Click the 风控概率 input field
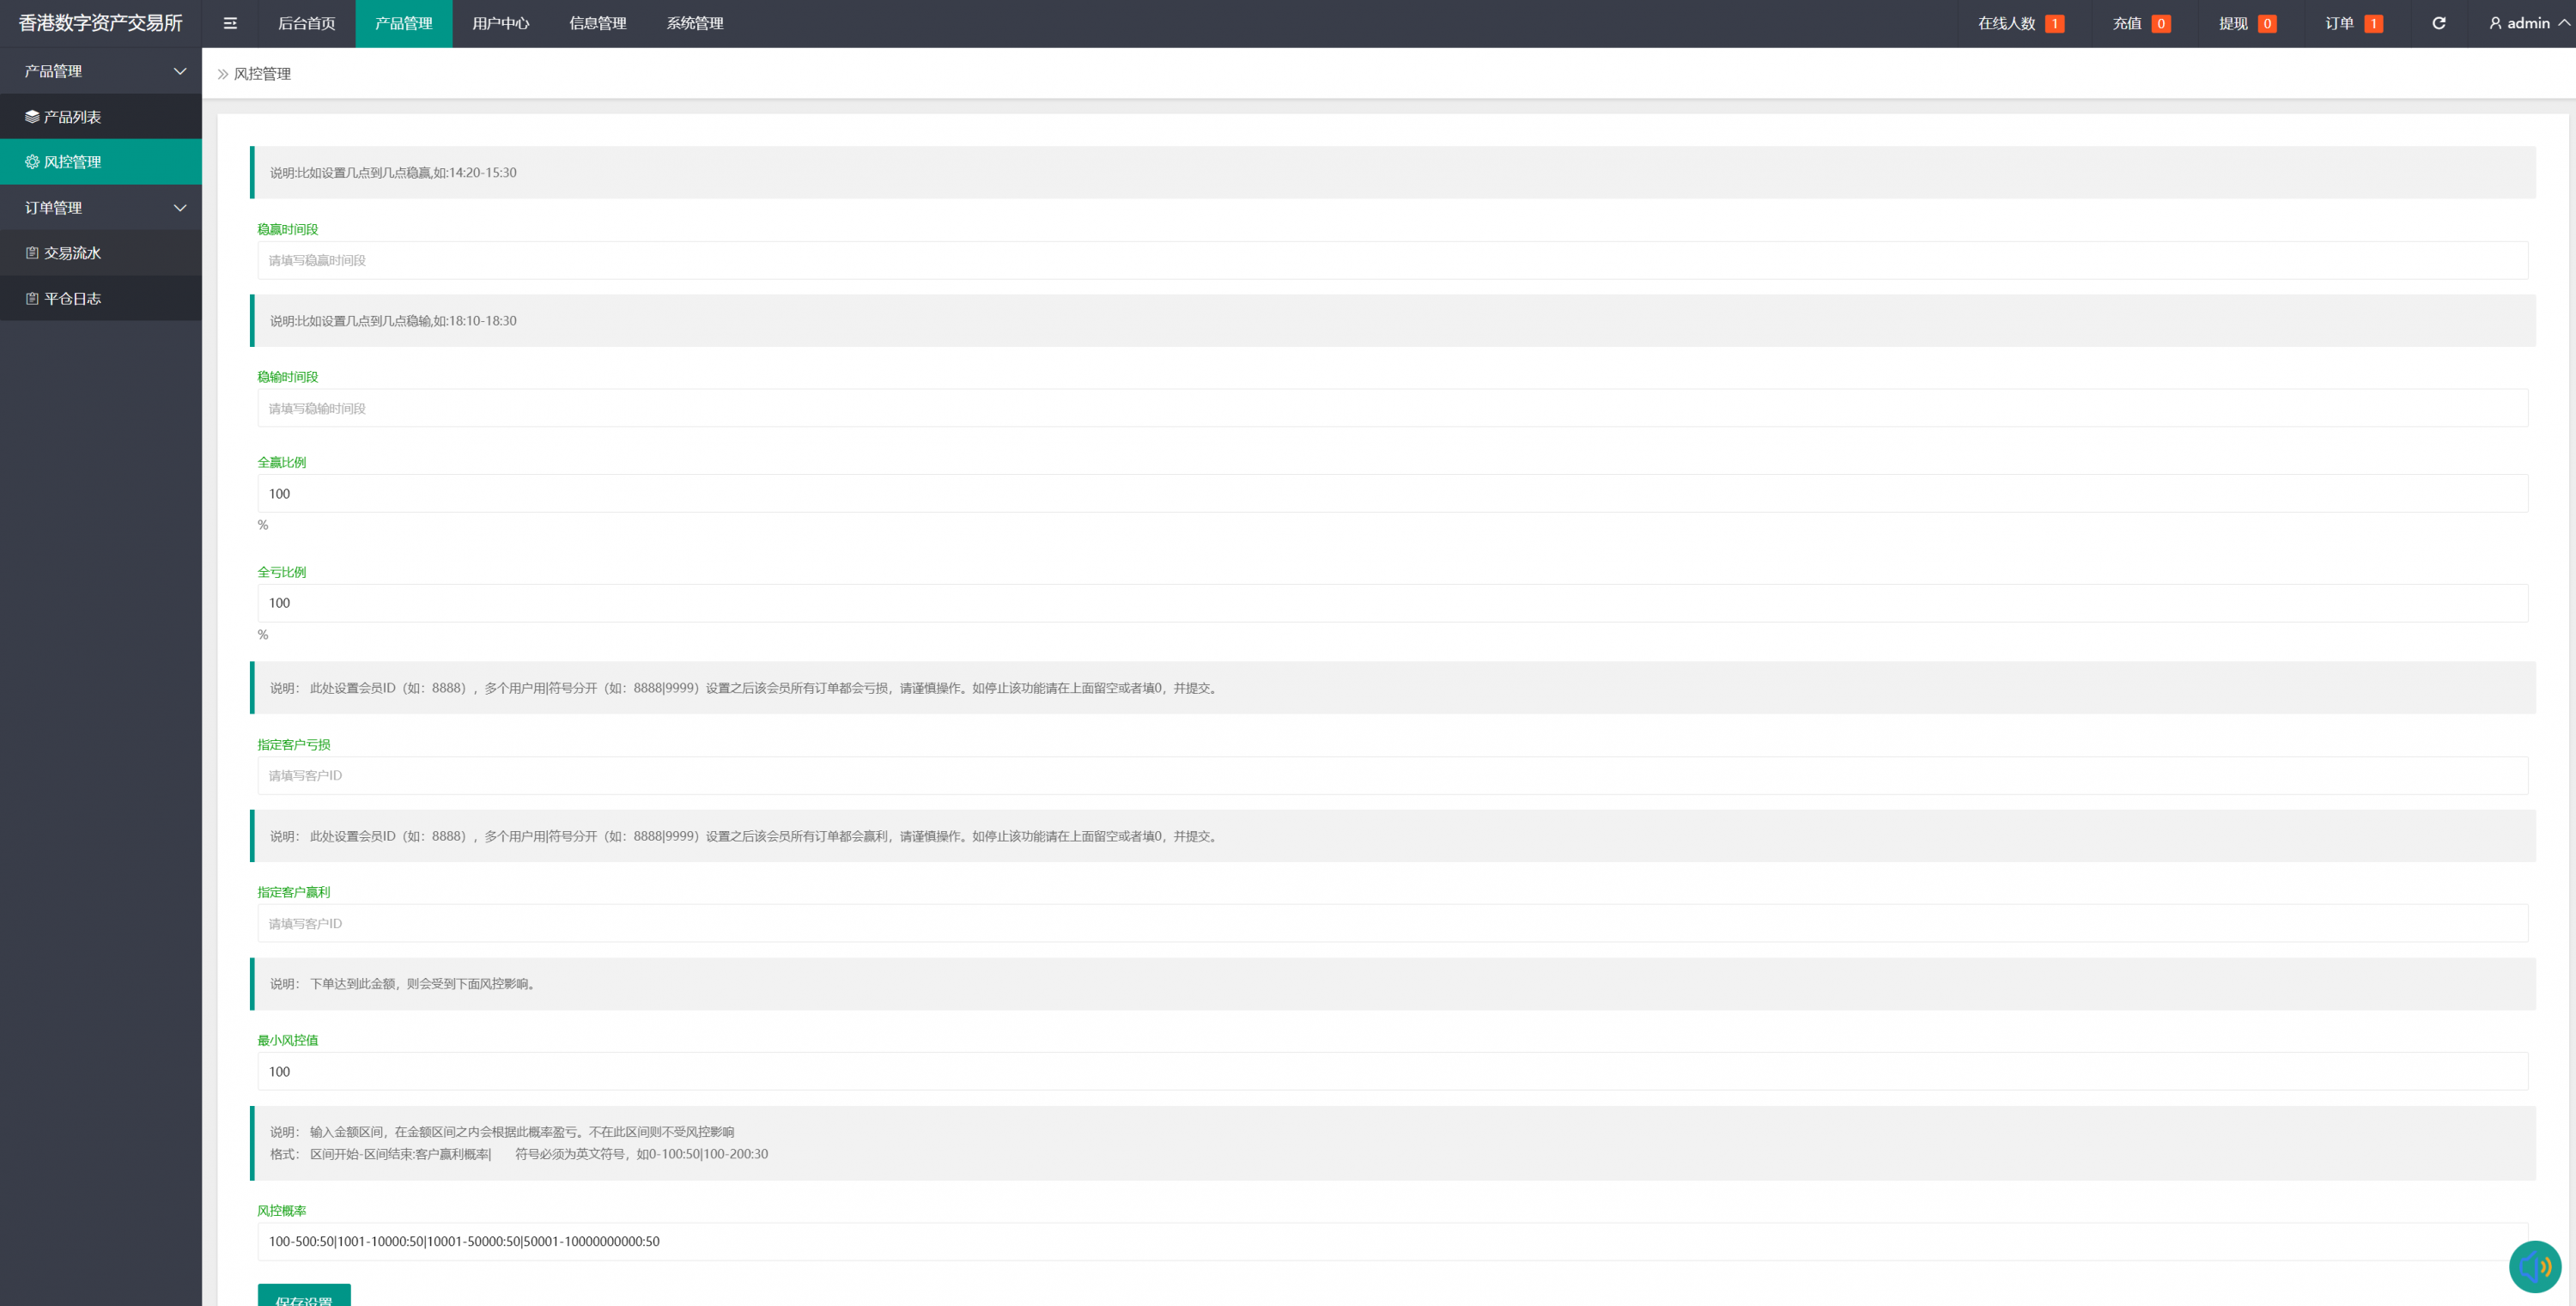 coord(1392,1241)
